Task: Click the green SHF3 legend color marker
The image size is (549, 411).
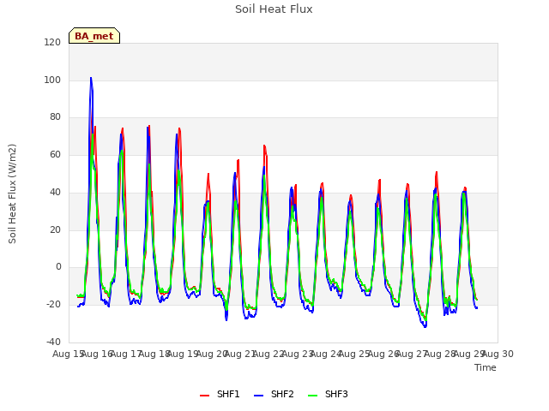Action: [x=312, y=396]
